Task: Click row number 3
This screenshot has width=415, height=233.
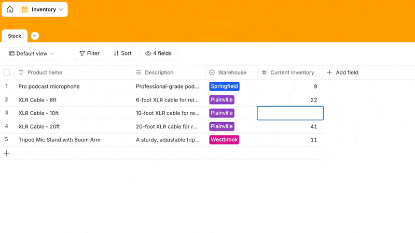Action: (x=7, y=113)
